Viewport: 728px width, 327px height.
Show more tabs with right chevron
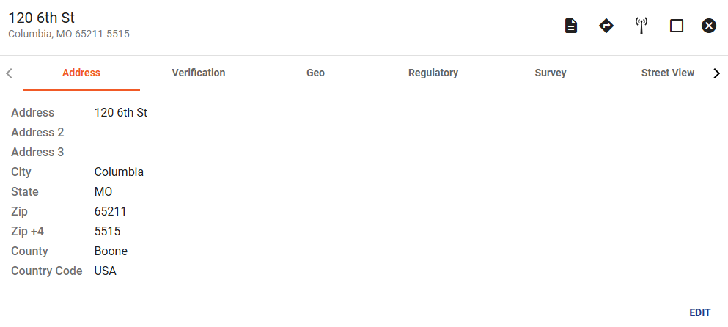pyautogui.click(x=717, y=73)
